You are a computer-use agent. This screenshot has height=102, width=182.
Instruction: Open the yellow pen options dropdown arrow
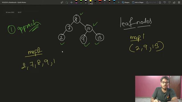pos(92,4)
